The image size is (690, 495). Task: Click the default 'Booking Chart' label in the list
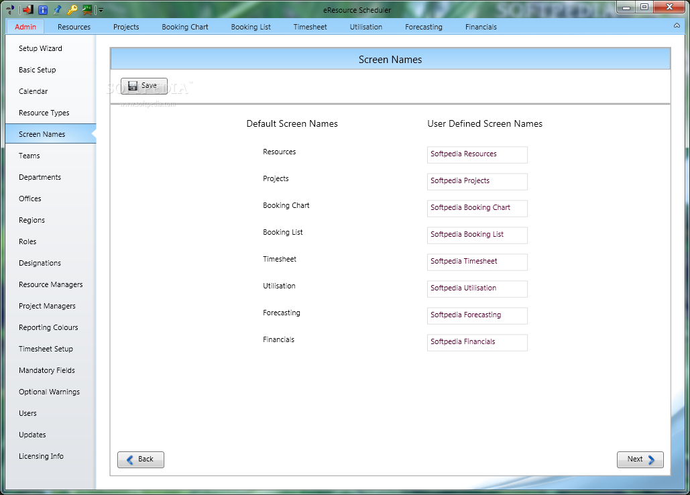coord(286,205)
